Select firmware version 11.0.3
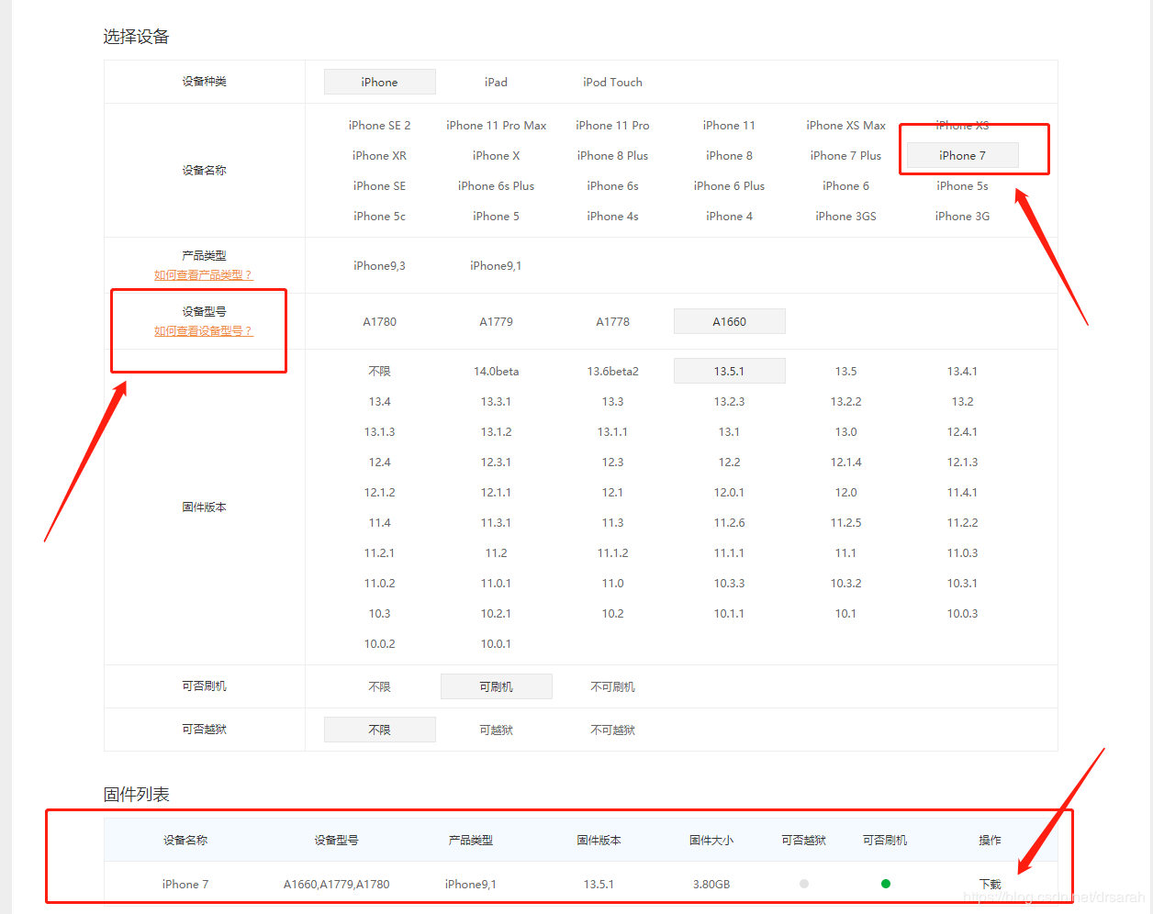 (x=962, y=553)
